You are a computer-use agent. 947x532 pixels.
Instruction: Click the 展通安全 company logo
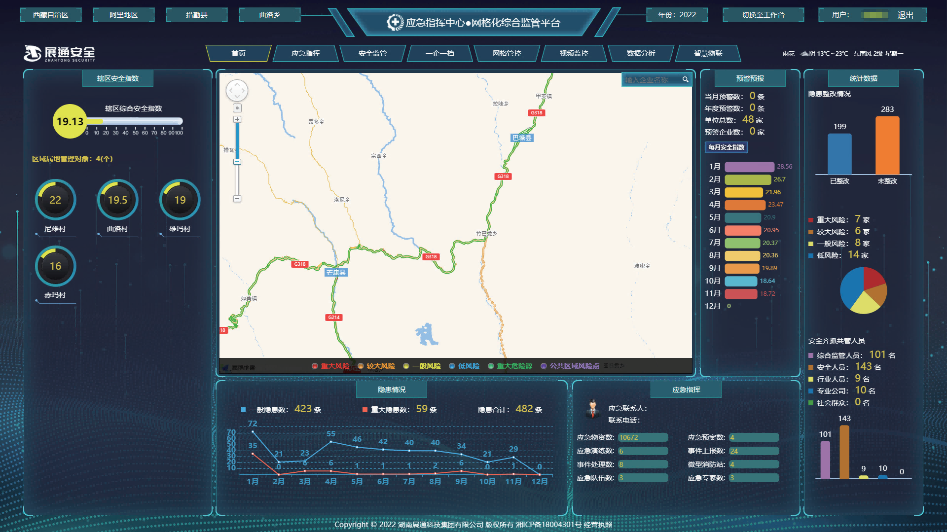pos(59,53)
